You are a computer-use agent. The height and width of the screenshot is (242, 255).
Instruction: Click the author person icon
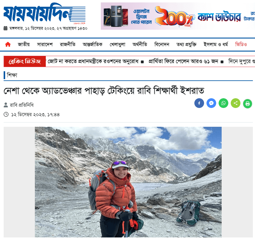point(6,105)
